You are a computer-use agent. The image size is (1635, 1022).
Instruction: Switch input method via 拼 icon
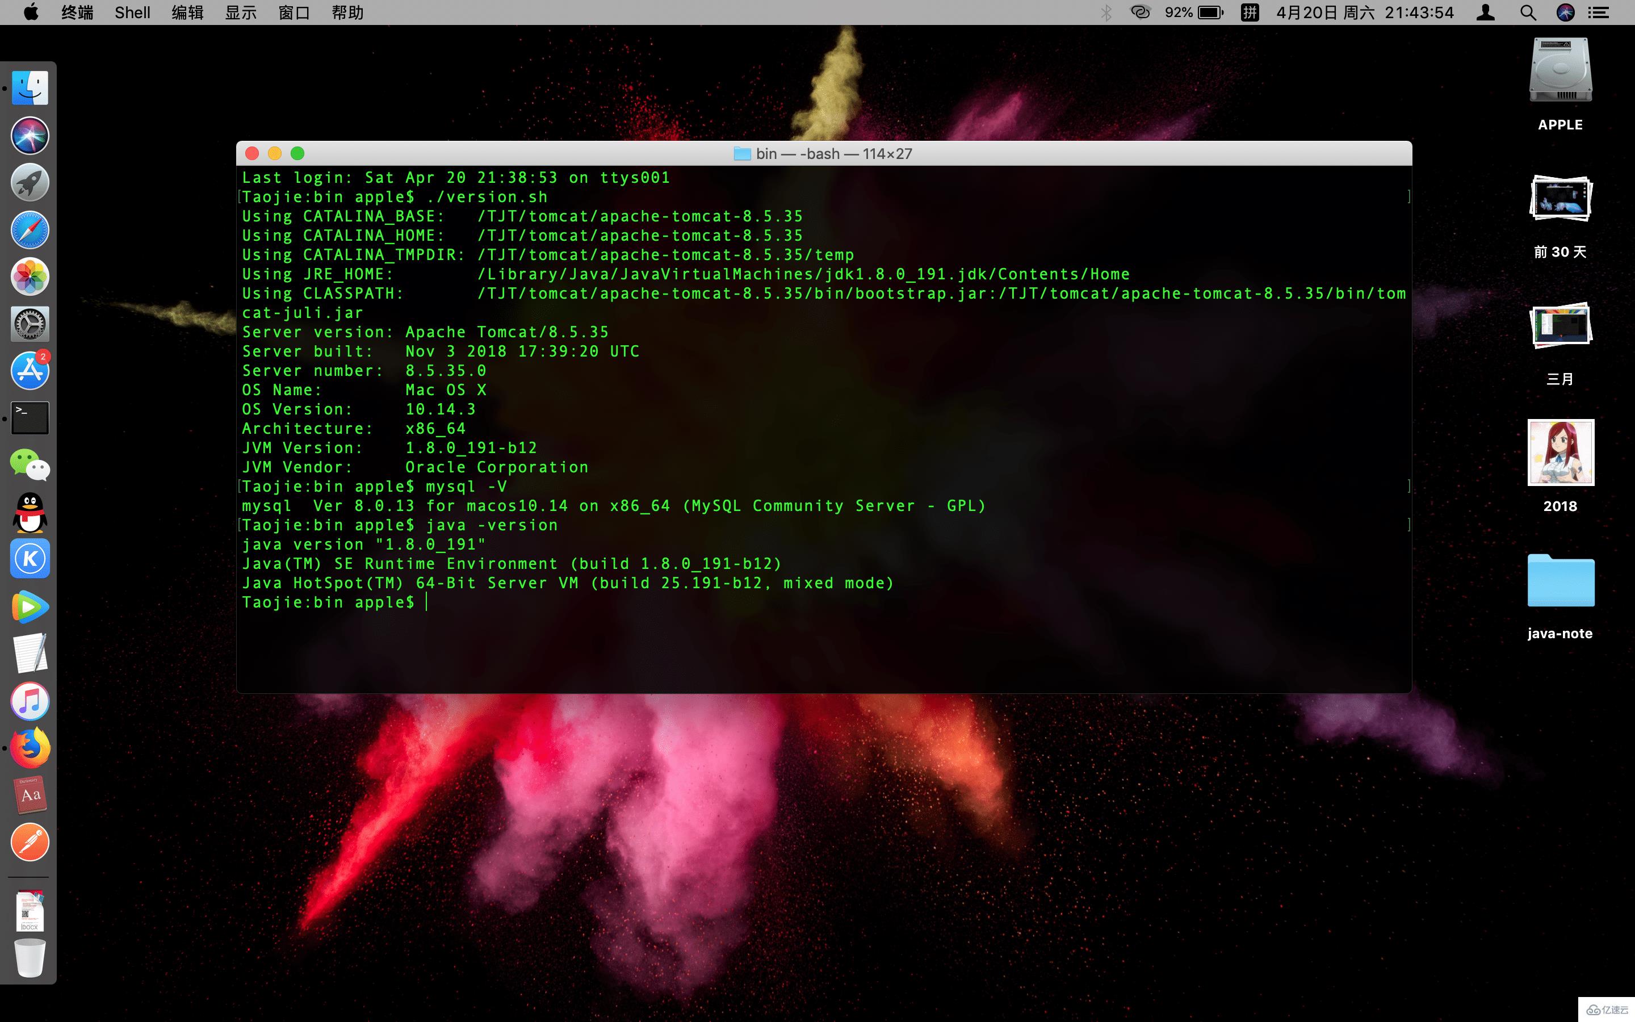1250,12
